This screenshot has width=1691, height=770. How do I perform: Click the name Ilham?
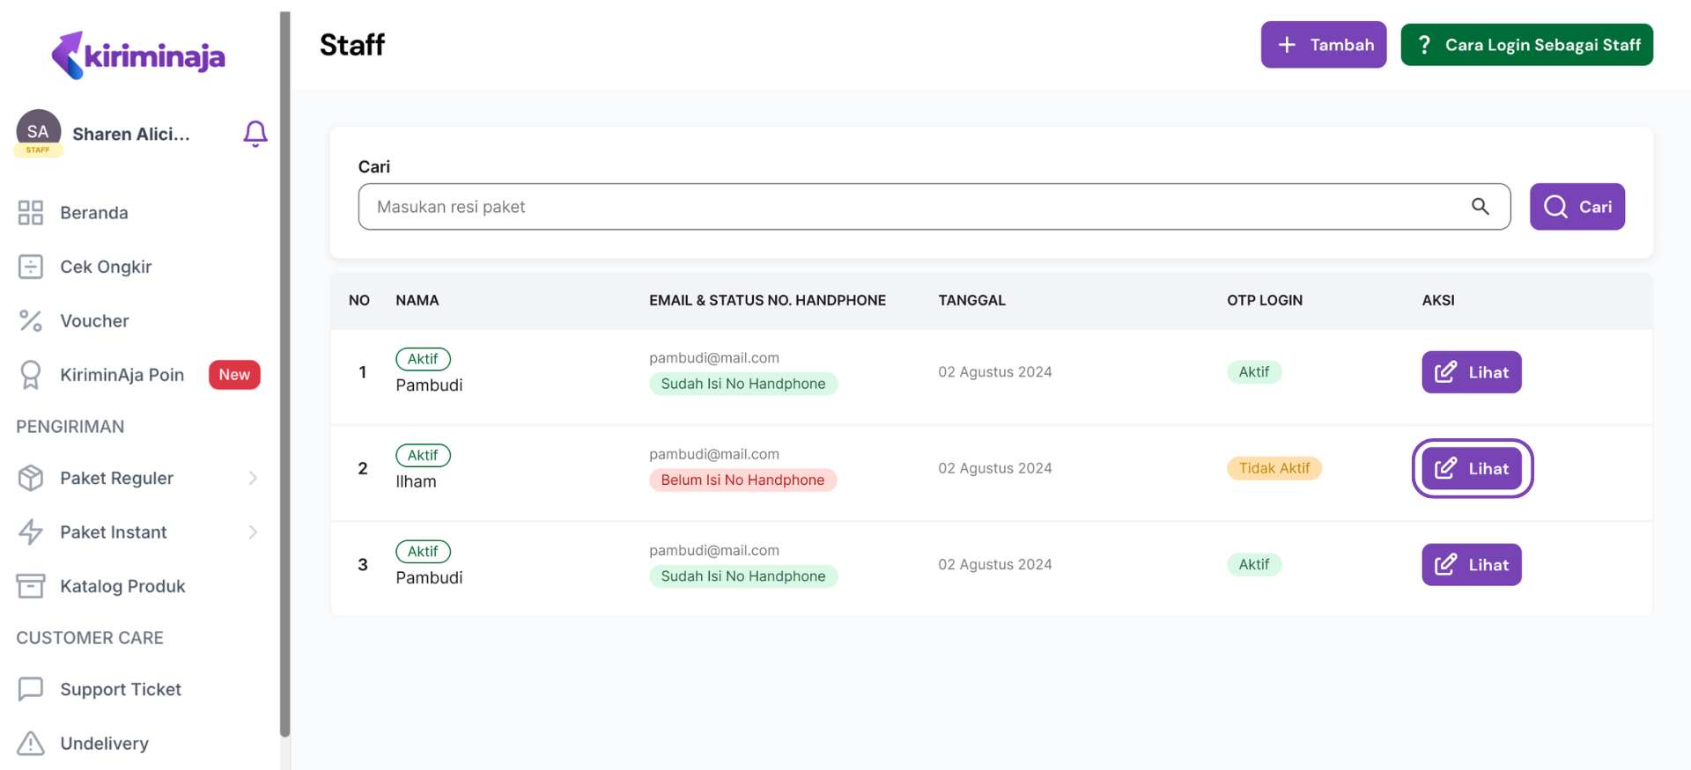416,481
